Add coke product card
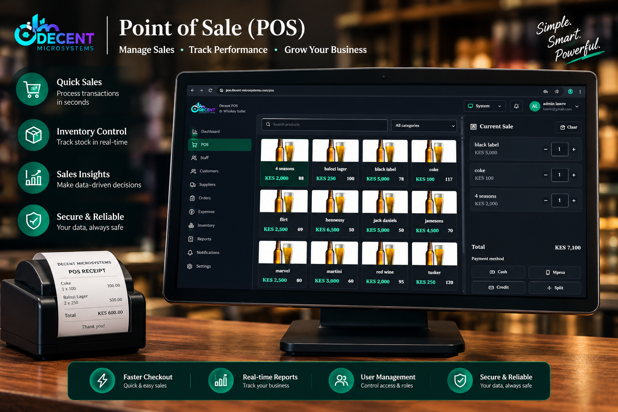This screenshot has height=412, width=618. coord(434,163)
